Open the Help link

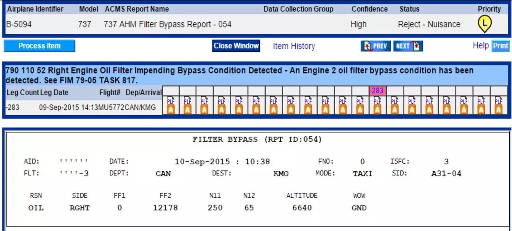click(480, 45)
